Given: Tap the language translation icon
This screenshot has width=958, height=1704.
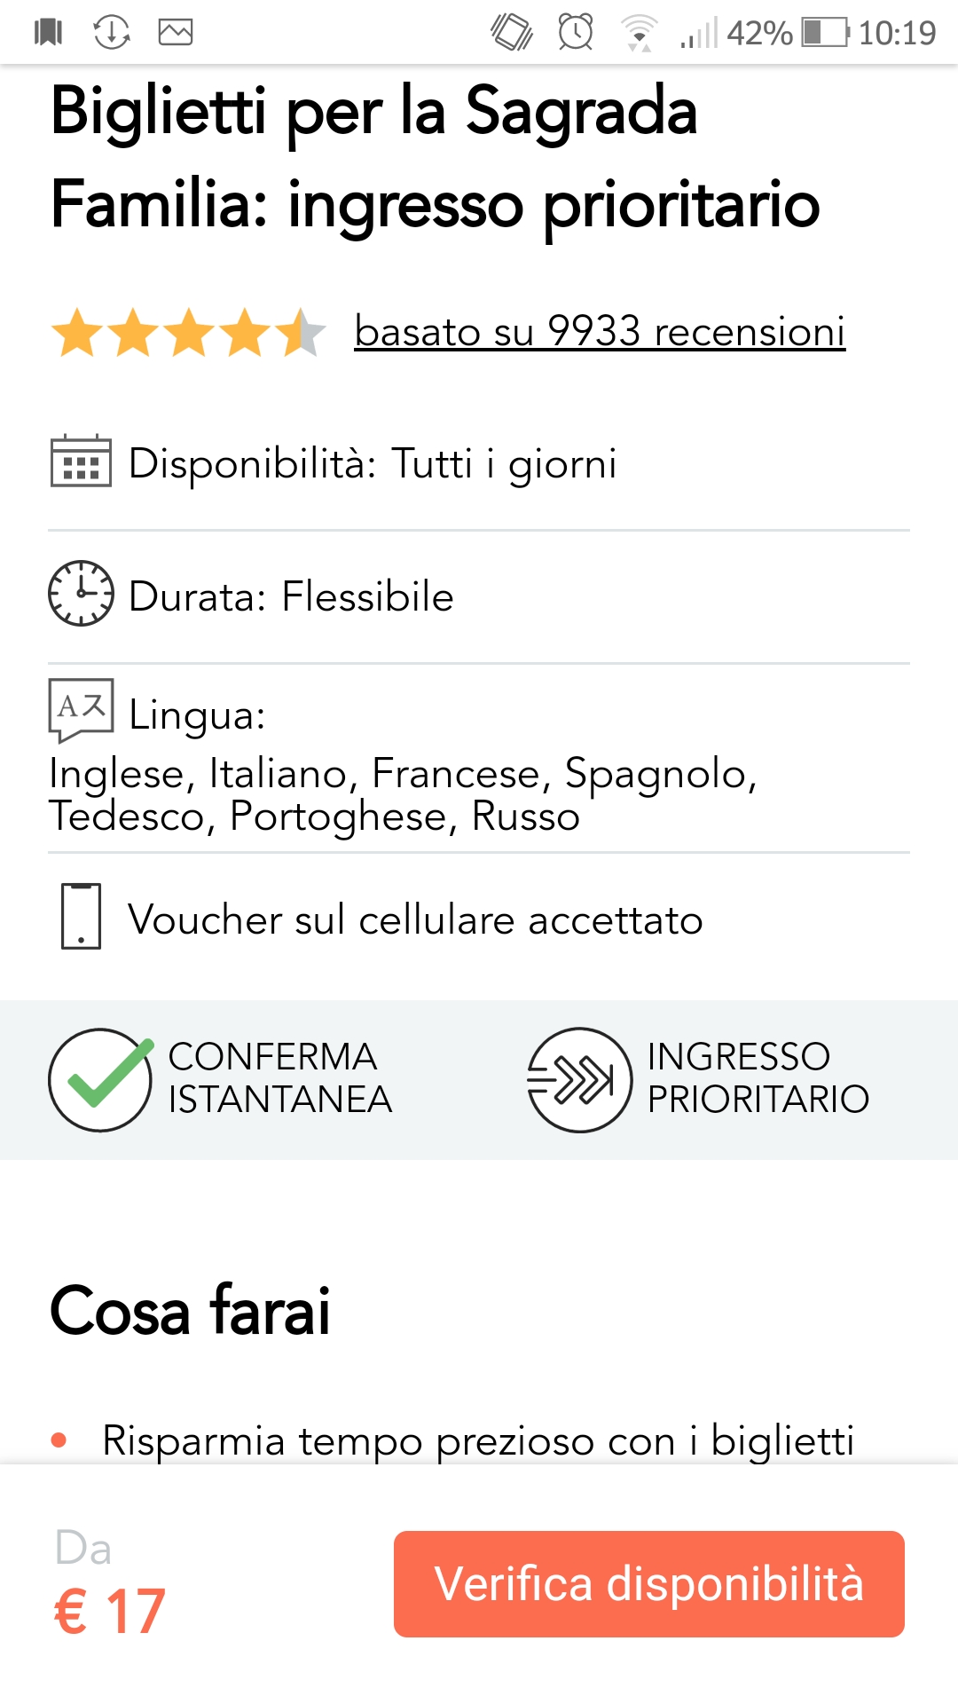Looking at the screenshot, I should click(81, 708).
